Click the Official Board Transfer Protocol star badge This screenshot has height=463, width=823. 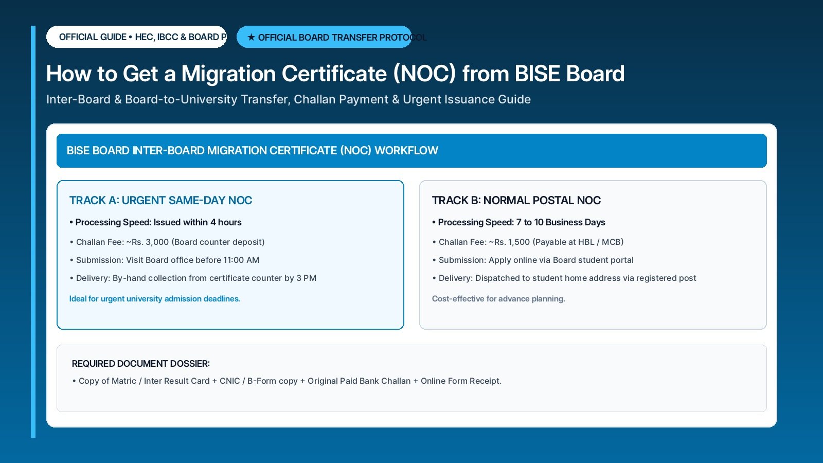point(324,37)
